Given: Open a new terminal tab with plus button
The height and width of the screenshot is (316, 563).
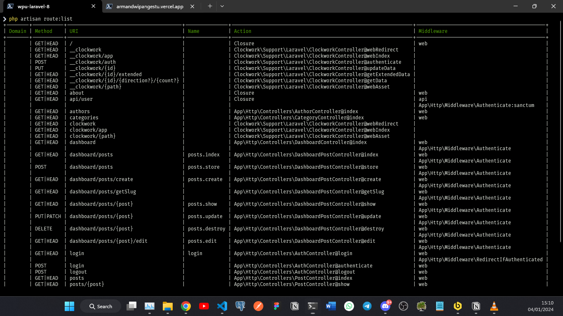Looking at the screenshot, I should pos(210,6).
